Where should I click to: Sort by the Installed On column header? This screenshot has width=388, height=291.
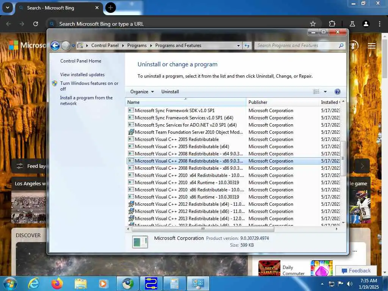[x=330, y=102]
